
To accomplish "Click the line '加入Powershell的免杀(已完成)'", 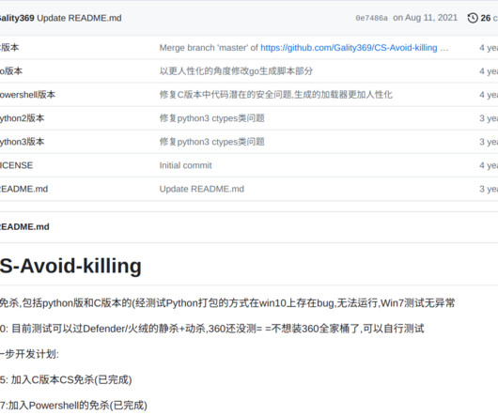I will (73, 406).
